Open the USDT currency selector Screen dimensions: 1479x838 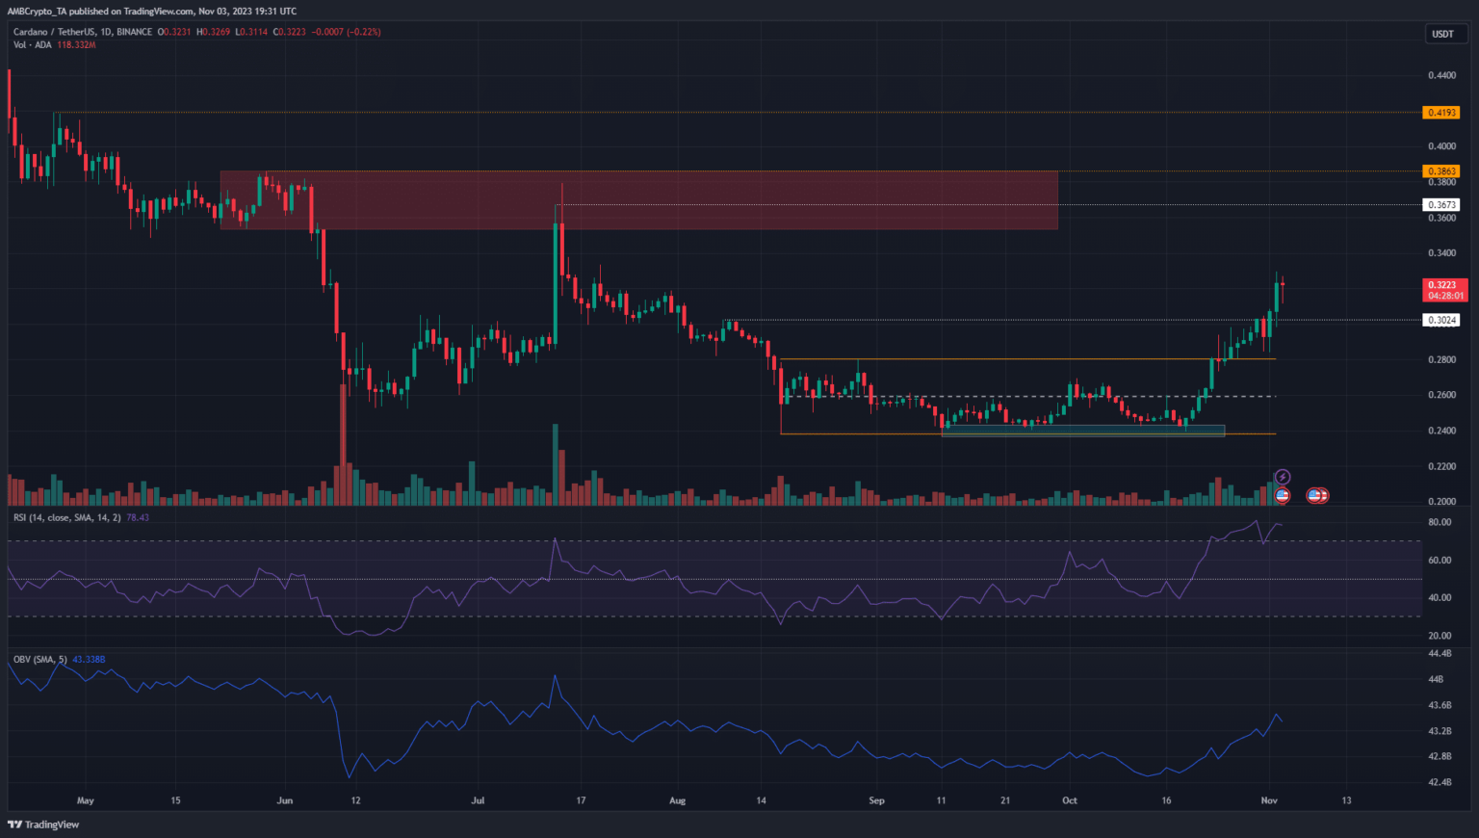[1442, 34]
